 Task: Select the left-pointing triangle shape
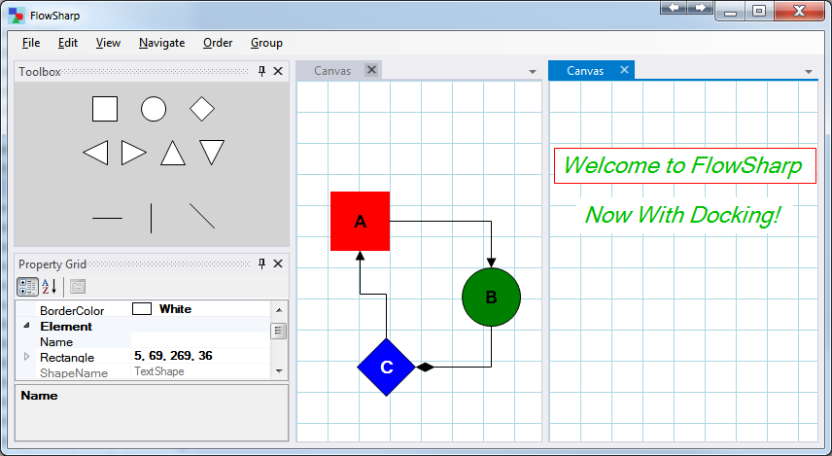pos(95,153)
